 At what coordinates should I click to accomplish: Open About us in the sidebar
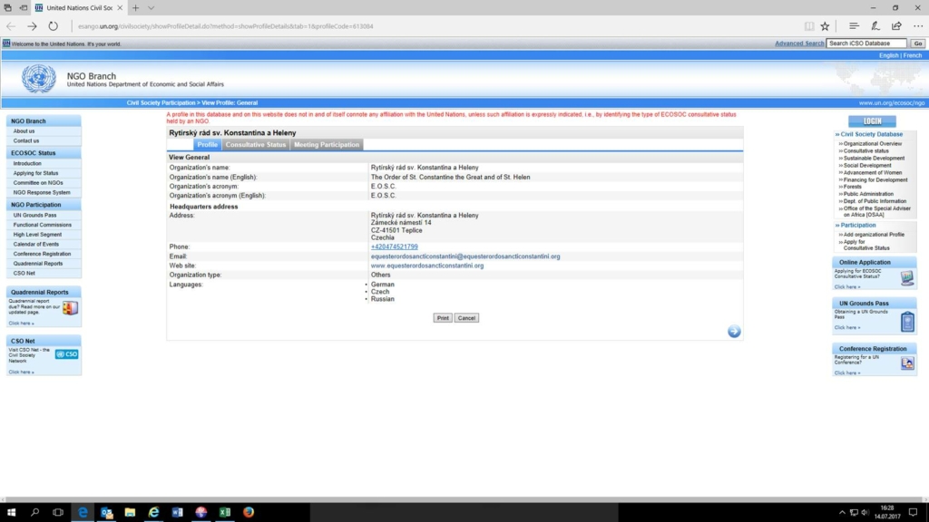click(24, 130)
